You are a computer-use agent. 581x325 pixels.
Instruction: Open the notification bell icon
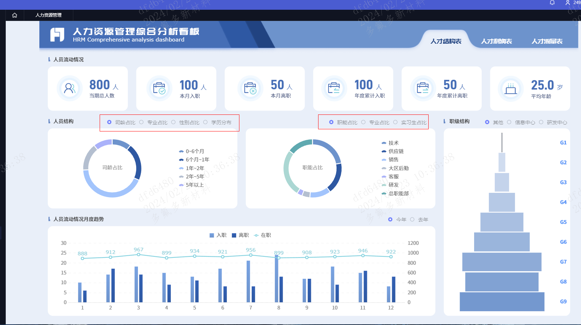pos(552,3)
